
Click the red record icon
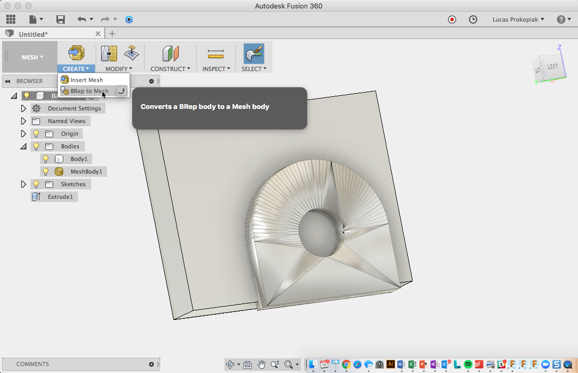tap(452, 19)
